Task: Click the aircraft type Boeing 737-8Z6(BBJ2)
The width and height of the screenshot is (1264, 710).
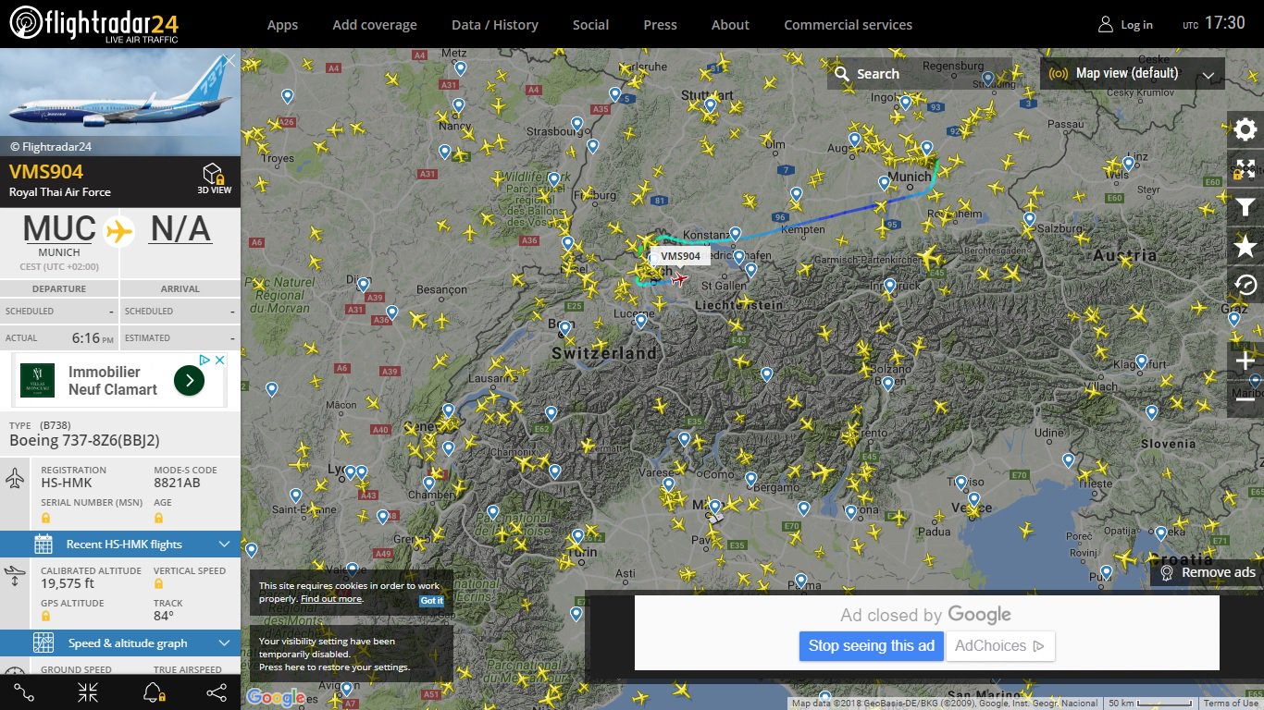Action: point(84,440)
